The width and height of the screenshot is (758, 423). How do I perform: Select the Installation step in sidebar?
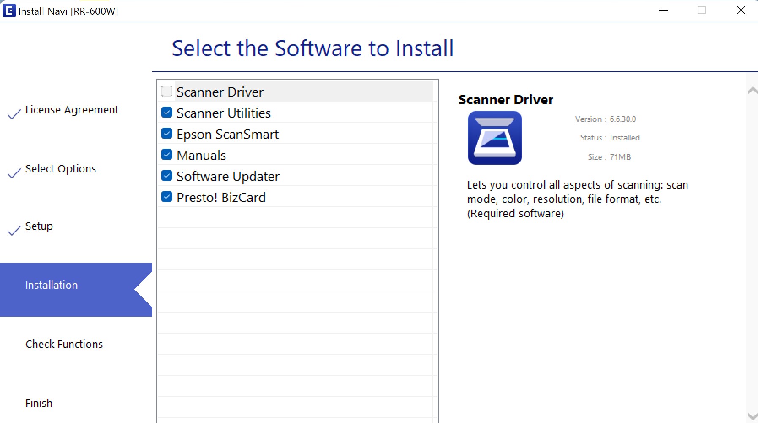tap(52, 286)
